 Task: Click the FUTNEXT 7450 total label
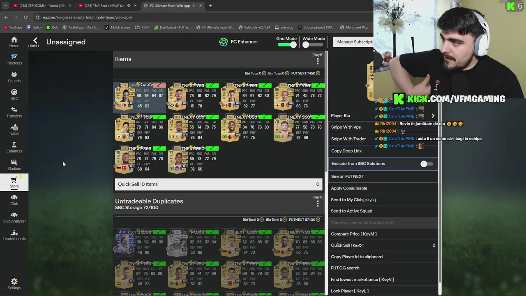[305, 73]
